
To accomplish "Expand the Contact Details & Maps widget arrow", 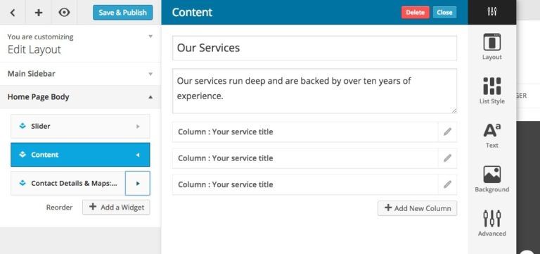I will (x=137, y=183).
